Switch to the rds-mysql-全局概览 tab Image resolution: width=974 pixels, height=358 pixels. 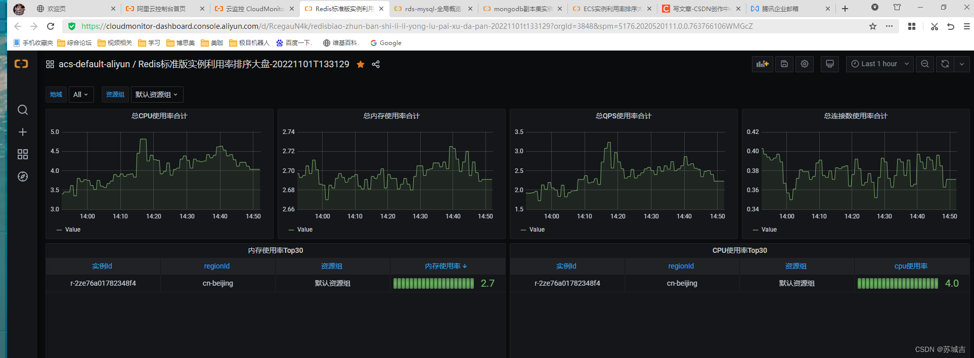[x=433, y=9]
